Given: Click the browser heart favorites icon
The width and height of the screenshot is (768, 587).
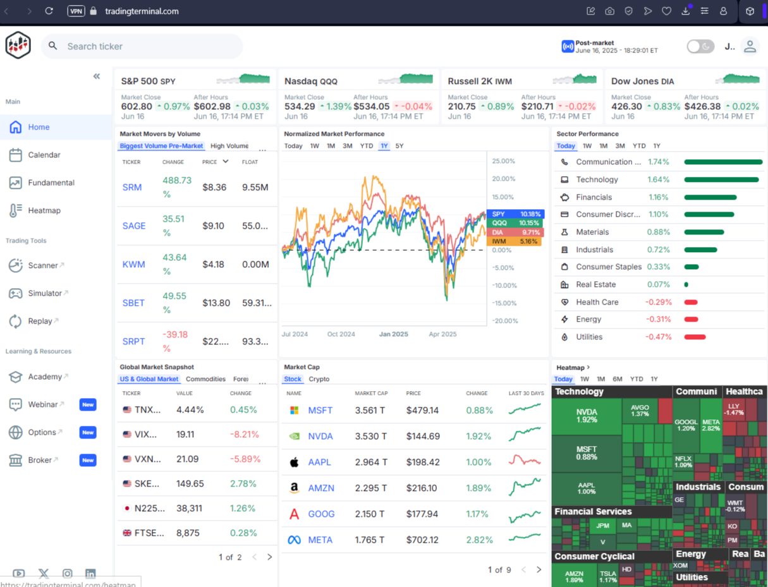Looking at the screenshot, I should pyautogui.click(x=666, y=11).
